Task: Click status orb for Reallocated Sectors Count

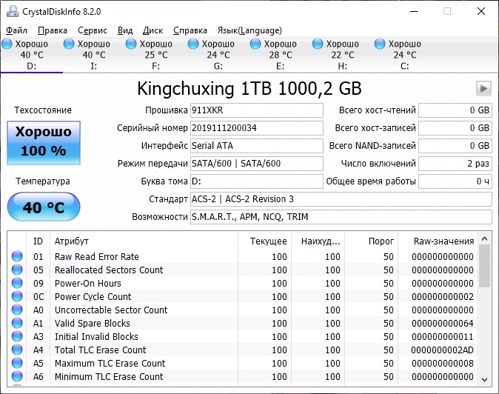Action: click(x=17, y=270)
